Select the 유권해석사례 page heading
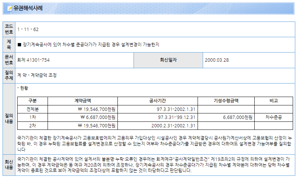Screen dimensions: 296x178 pyautogui.click(x=28, y=8)
